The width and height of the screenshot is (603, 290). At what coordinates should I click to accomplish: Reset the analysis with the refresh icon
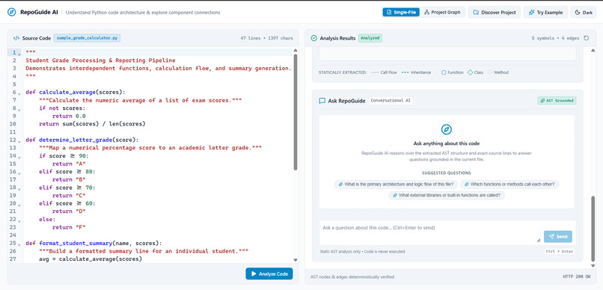pos(586,38)
